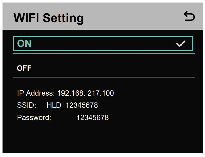Enable WIFI by selecting ON
Screen dimensions: 205x157
click(102, 44)
